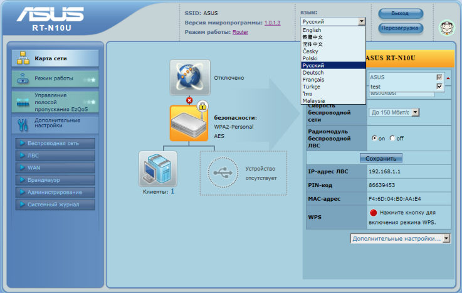Click the EzQoS bandwidth icon
The width and height of the screenshot is (462, 293).
(x=23, y=102)
